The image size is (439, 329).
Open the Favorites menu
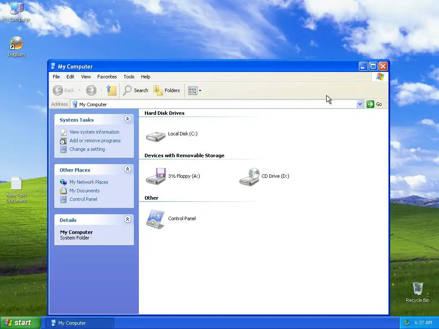coord(107,77)
